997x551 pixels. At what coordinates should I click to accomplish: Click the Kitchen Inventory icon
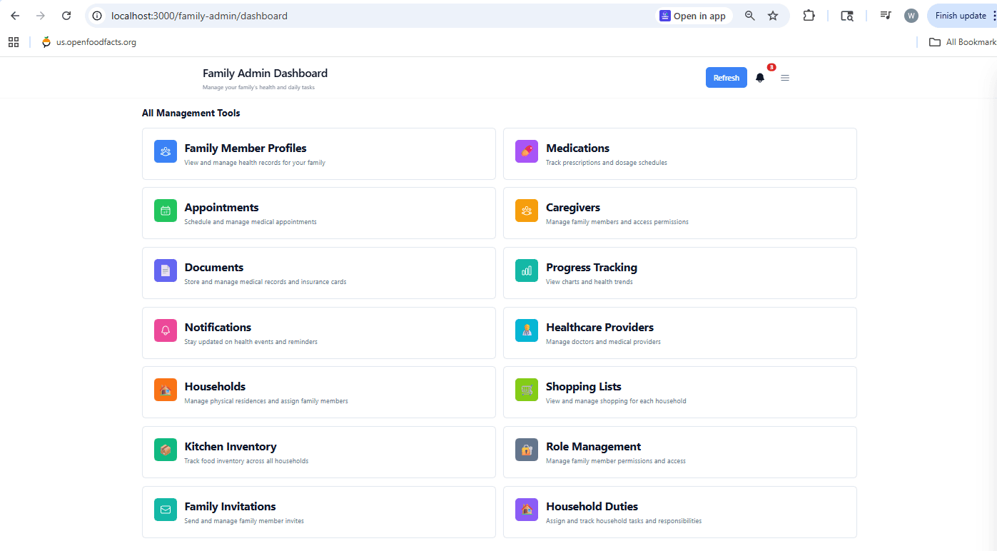point(165,450)
